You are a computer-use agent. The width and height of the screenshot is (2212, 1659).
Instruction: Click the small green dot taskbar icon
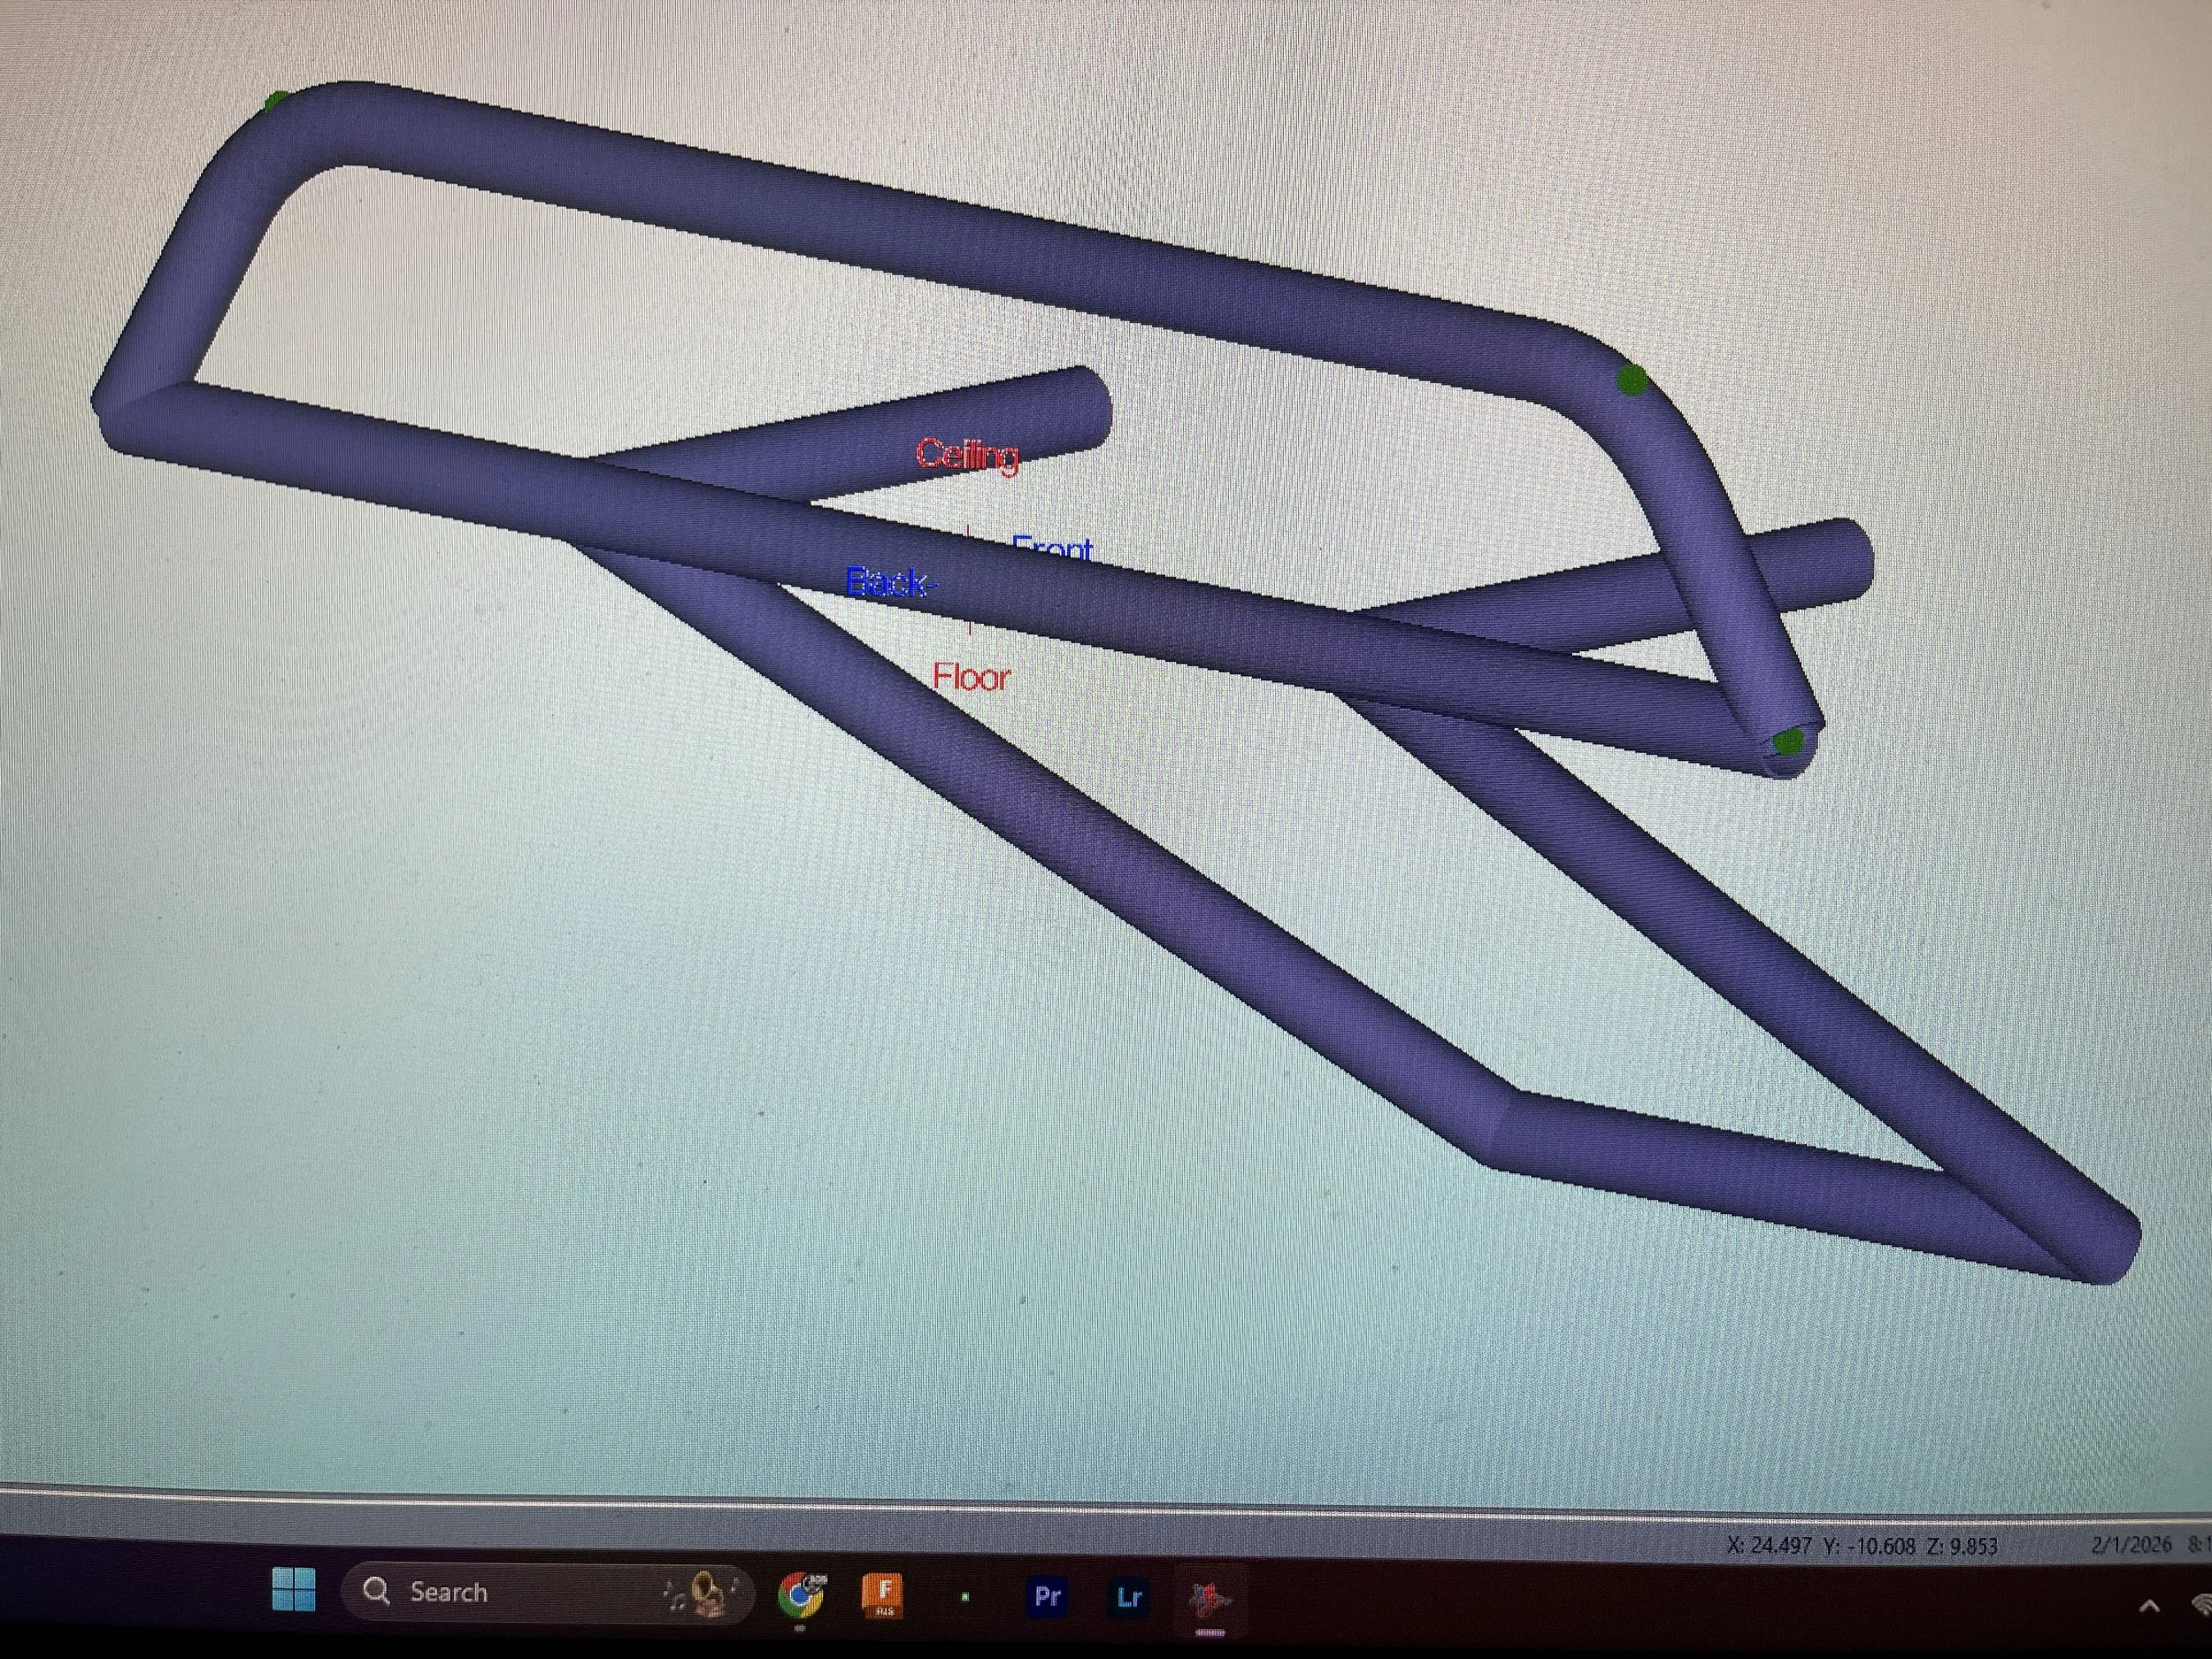[965, 1597]
